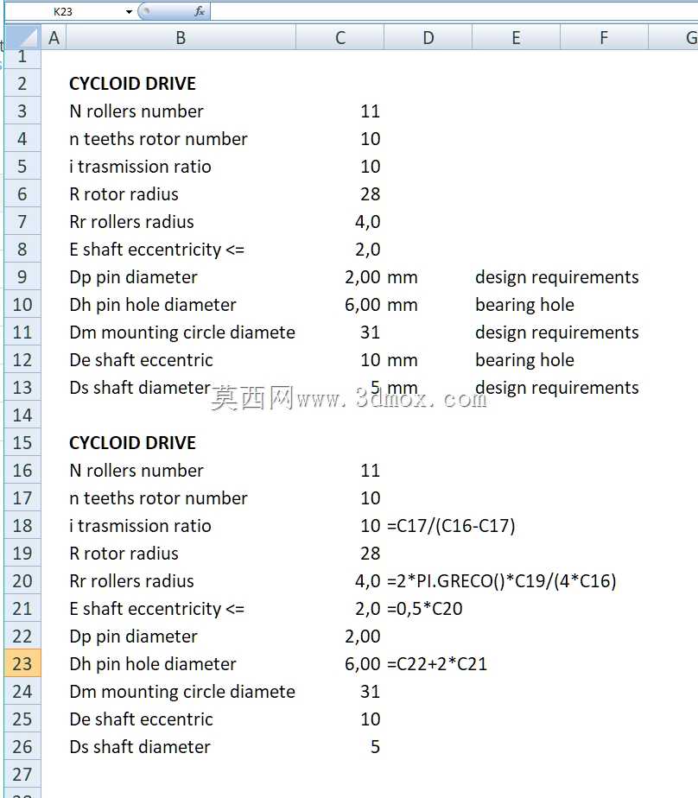
Task: Click value 11 in cell C3
Action: (x=370, y=111)
